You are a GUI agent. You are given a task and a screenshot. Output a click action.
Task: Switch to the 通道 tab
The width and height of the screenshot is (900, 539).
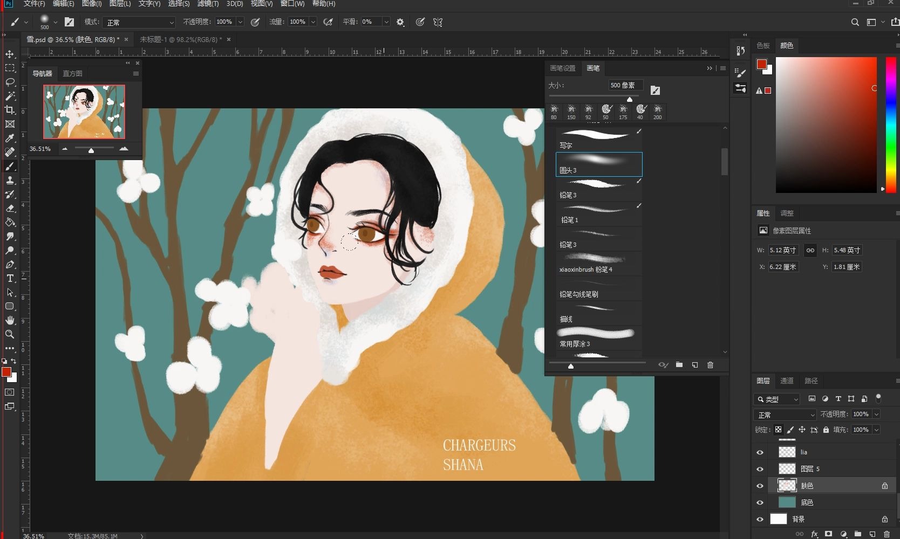click(787, 381)
